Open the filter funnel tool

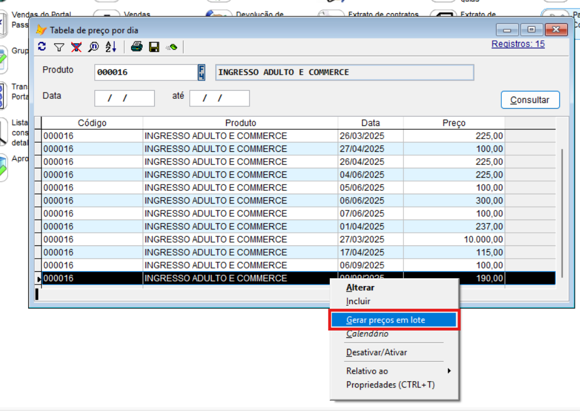[x=59, y=47]
